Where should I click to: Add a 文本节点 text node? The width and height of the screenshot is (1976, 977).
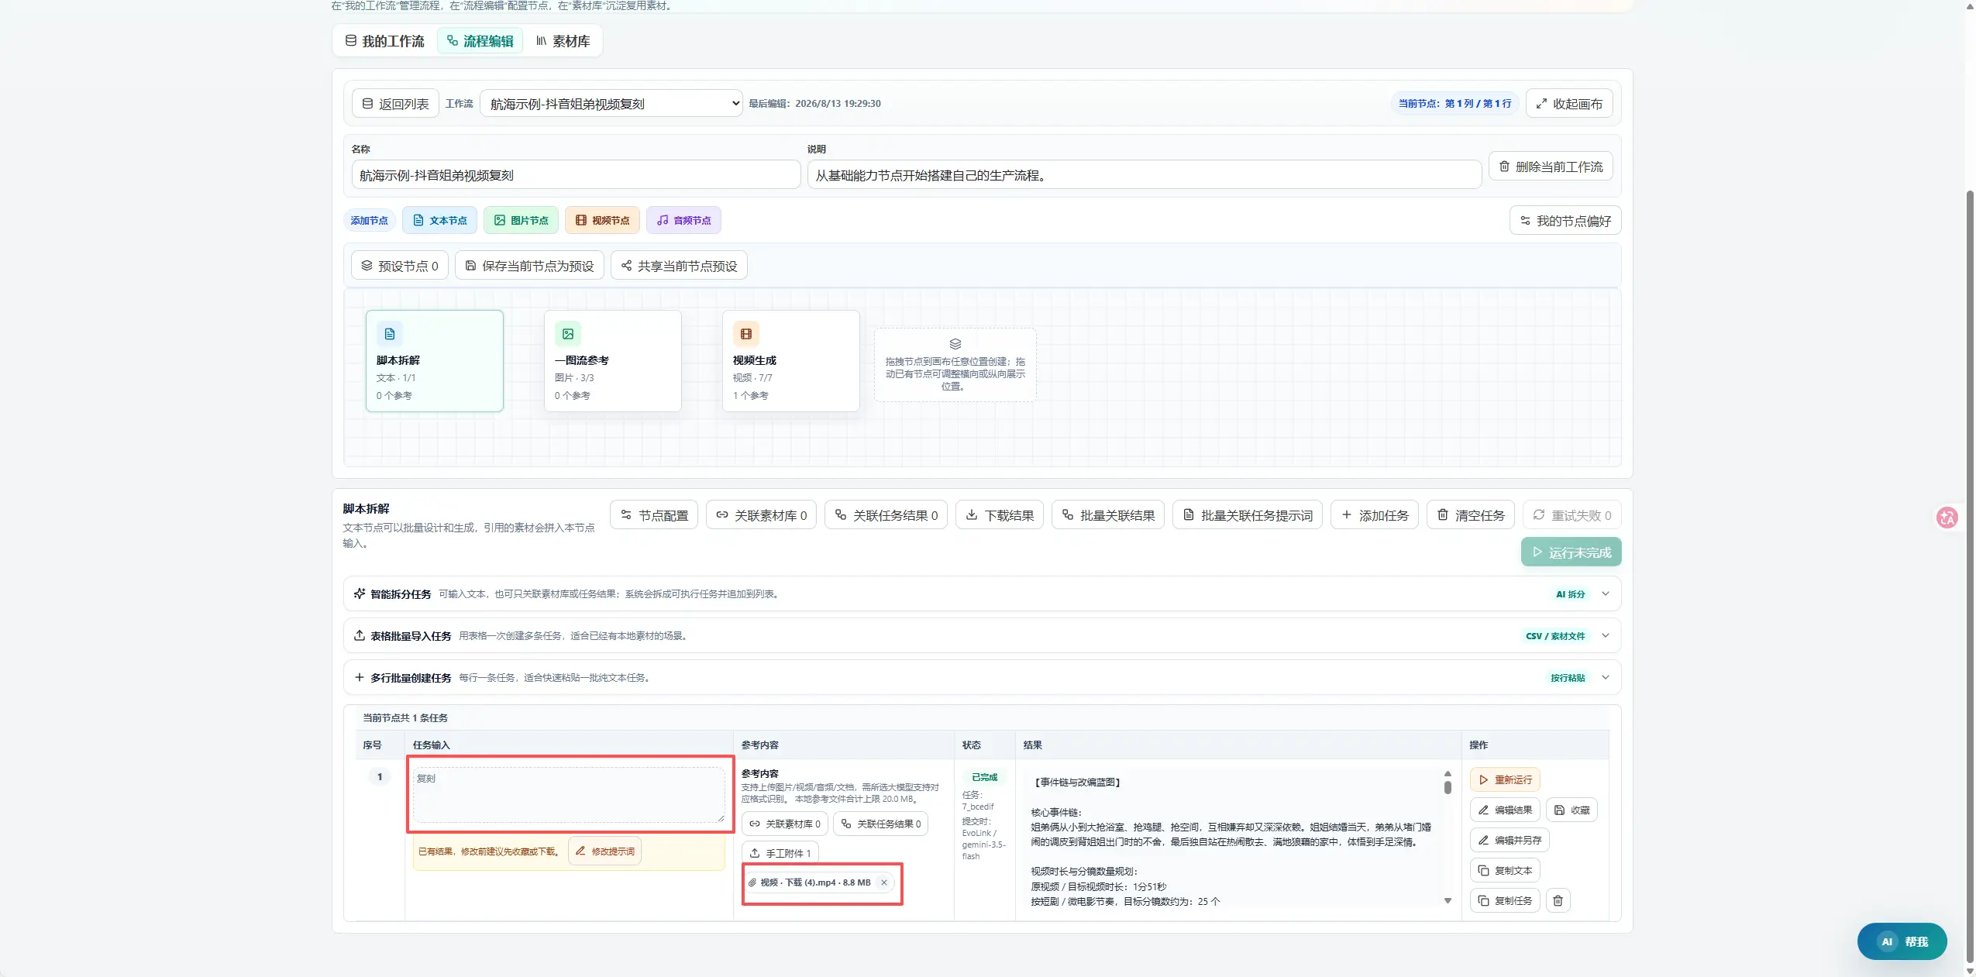(x=439, y=221)
